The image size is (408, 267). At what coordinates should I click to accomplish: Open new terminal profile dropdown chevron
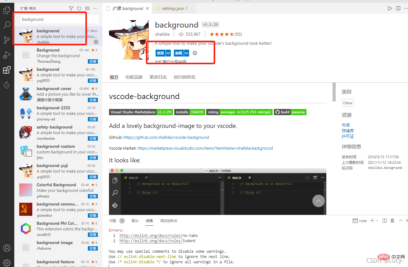[377, 221]
